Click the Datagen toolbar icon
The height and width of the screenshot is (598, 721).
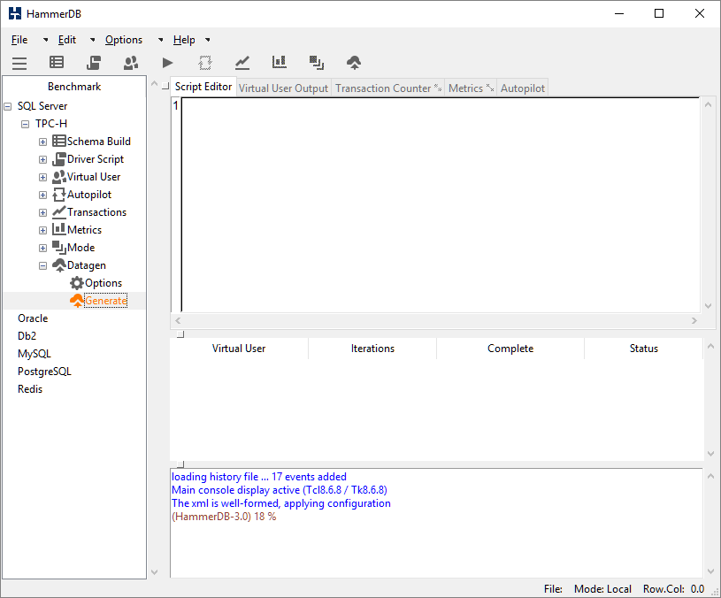pyautogui.click(x=354, y=63)
